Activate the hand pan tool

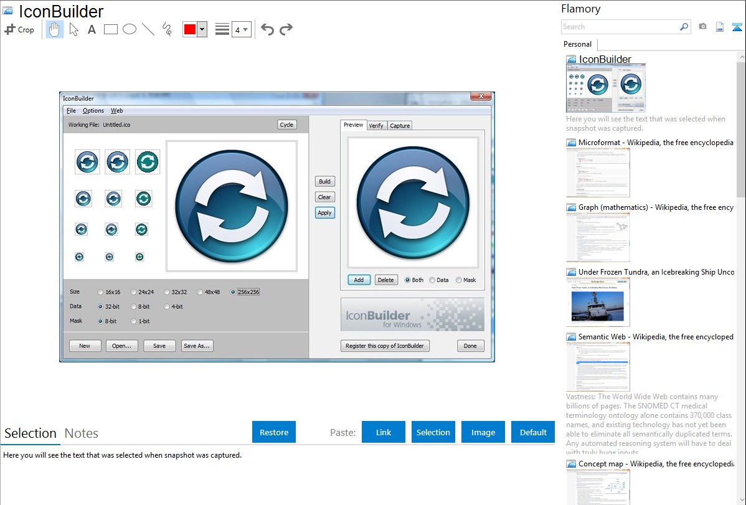coord(55,29)
